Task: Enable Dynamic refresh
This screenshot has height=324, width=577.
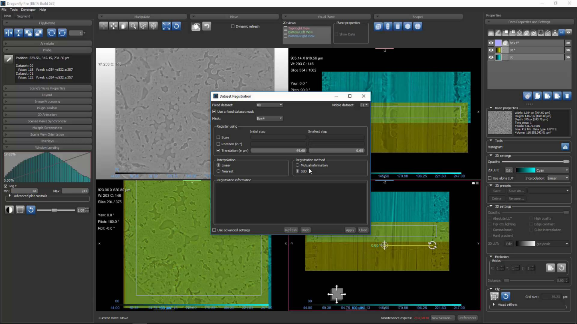Action: pyautogui.click(x=232, y=26)
